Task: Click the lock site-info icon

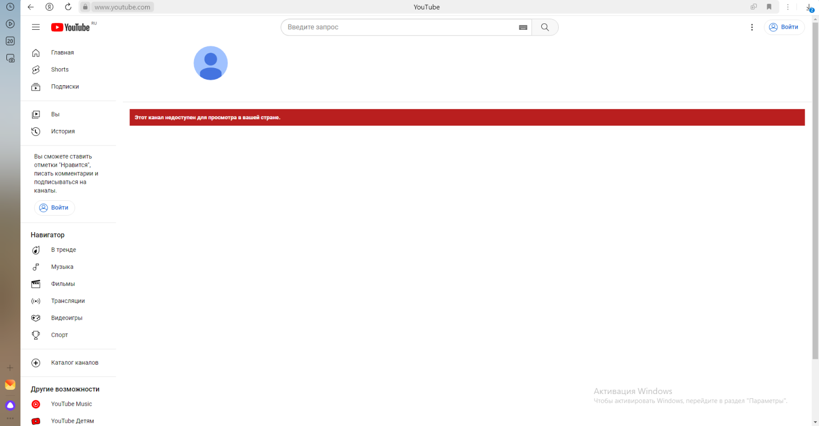Action: coord(85,7)
